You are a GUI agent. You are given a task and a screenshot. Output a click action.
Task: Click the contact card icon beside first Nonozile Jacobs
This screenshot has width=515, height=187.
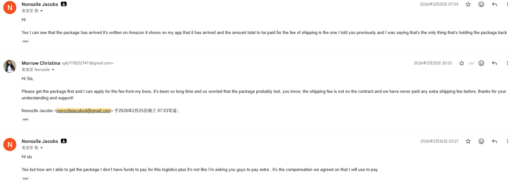click(64, 4)
